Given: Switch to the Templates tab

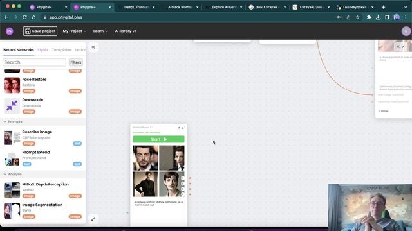Looking at the screenshot, I should point(62,50).
